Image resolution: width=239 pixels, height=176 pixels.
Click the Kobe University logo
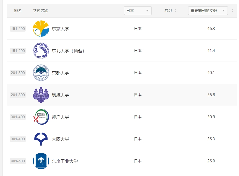[x=41, y=117]
